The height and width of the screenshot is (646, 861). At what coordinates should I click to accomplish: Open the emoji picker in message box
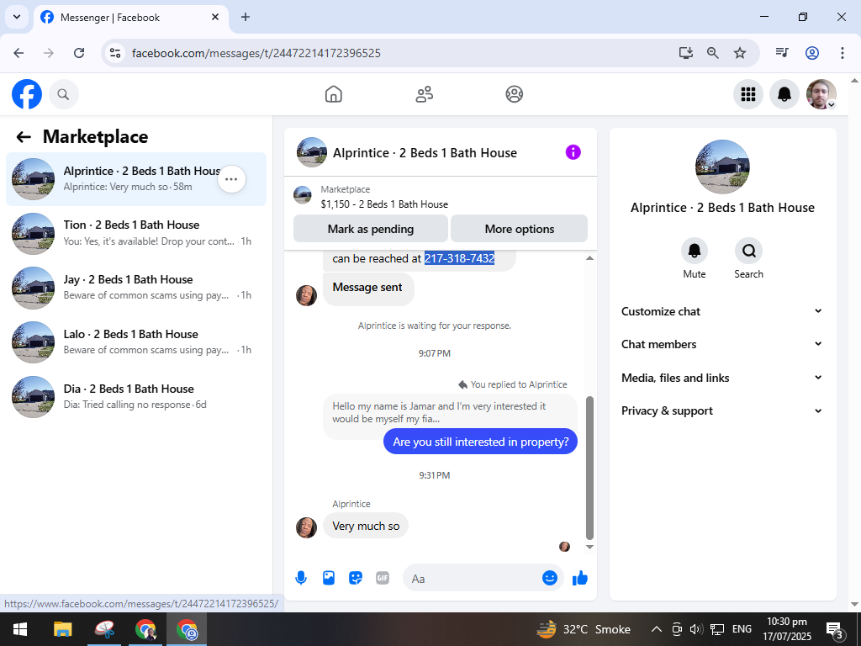(550, 578)
